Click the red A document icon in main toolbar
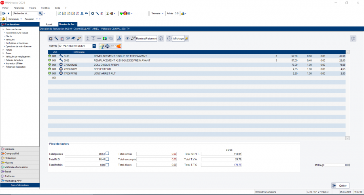This screenshot has width=364, height=195. (78, 13)
